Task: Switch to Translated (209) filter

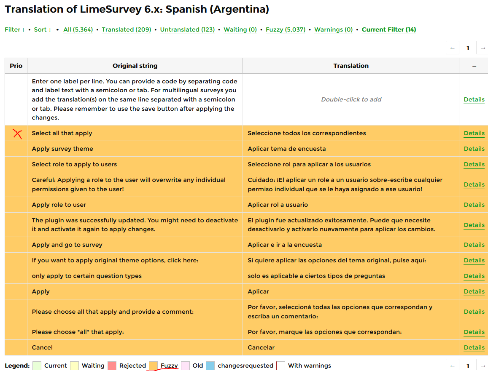Action: click(x=127, y=30)
